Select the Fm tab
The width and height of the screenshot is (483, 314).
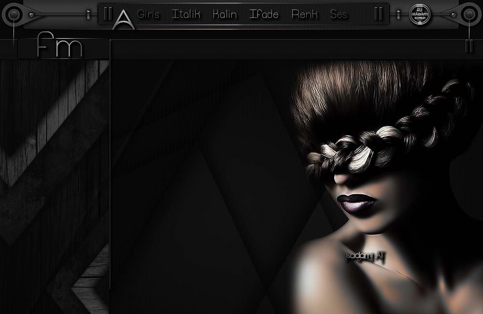click(x=63, y=48)
